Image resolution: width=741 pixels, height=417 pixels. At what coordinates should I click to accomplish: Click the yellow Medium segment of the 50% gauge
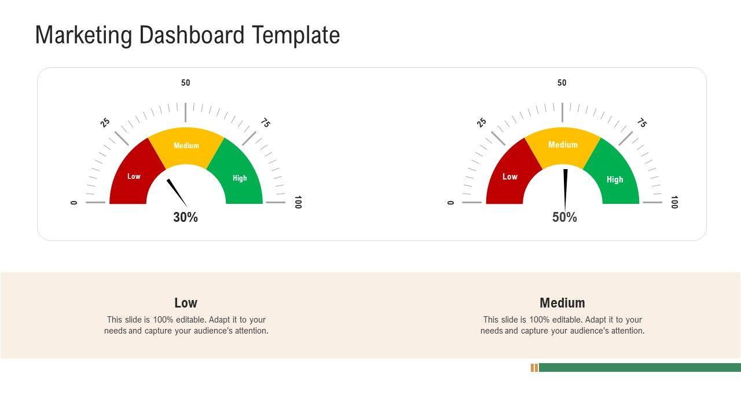point(563,144)
